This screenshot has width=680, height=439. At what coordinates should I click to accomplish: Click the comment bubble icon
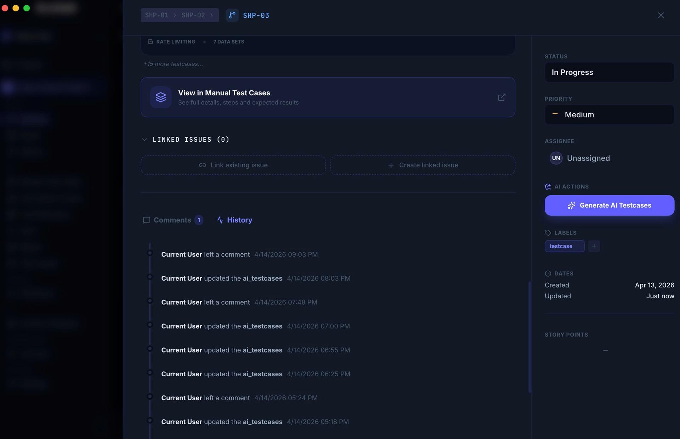(x=146, y=220)
